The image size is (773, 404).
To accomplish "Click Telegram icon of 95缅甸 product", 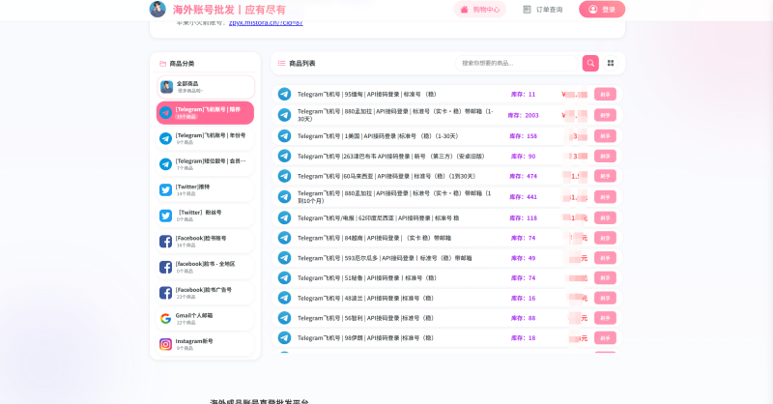I will point(284,95).
